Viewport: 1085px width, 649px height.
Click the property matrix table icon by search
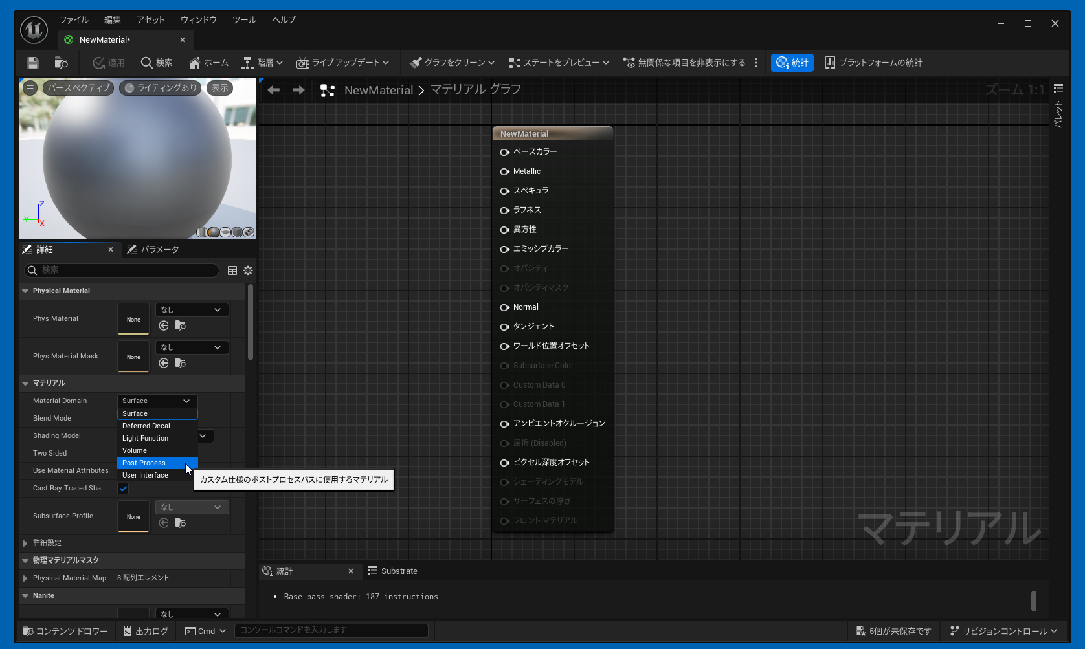[x=232, y=270]
